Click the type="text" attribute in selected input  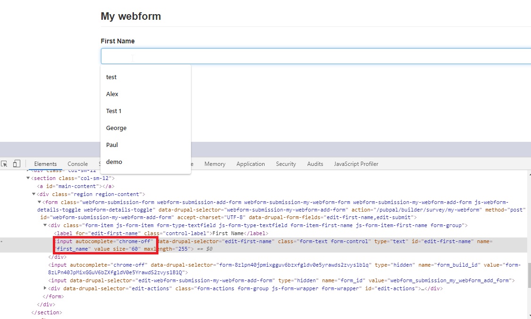pyautogui.click(x=390, y=241)
